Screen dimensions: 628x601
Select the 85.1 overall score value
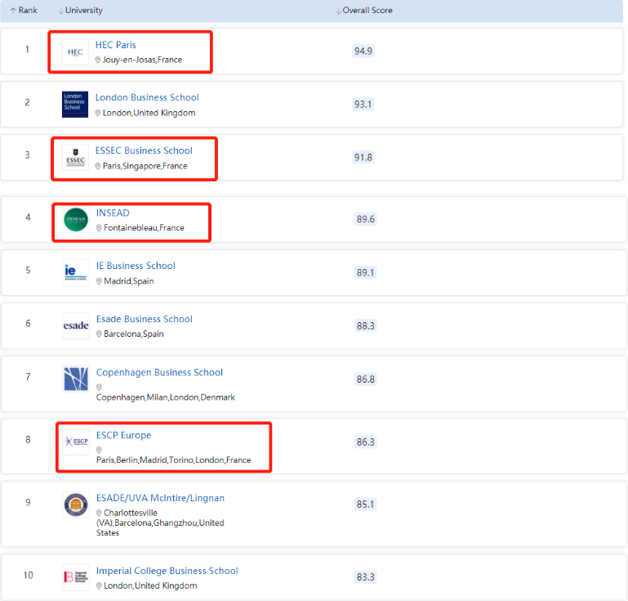[365, 505]
